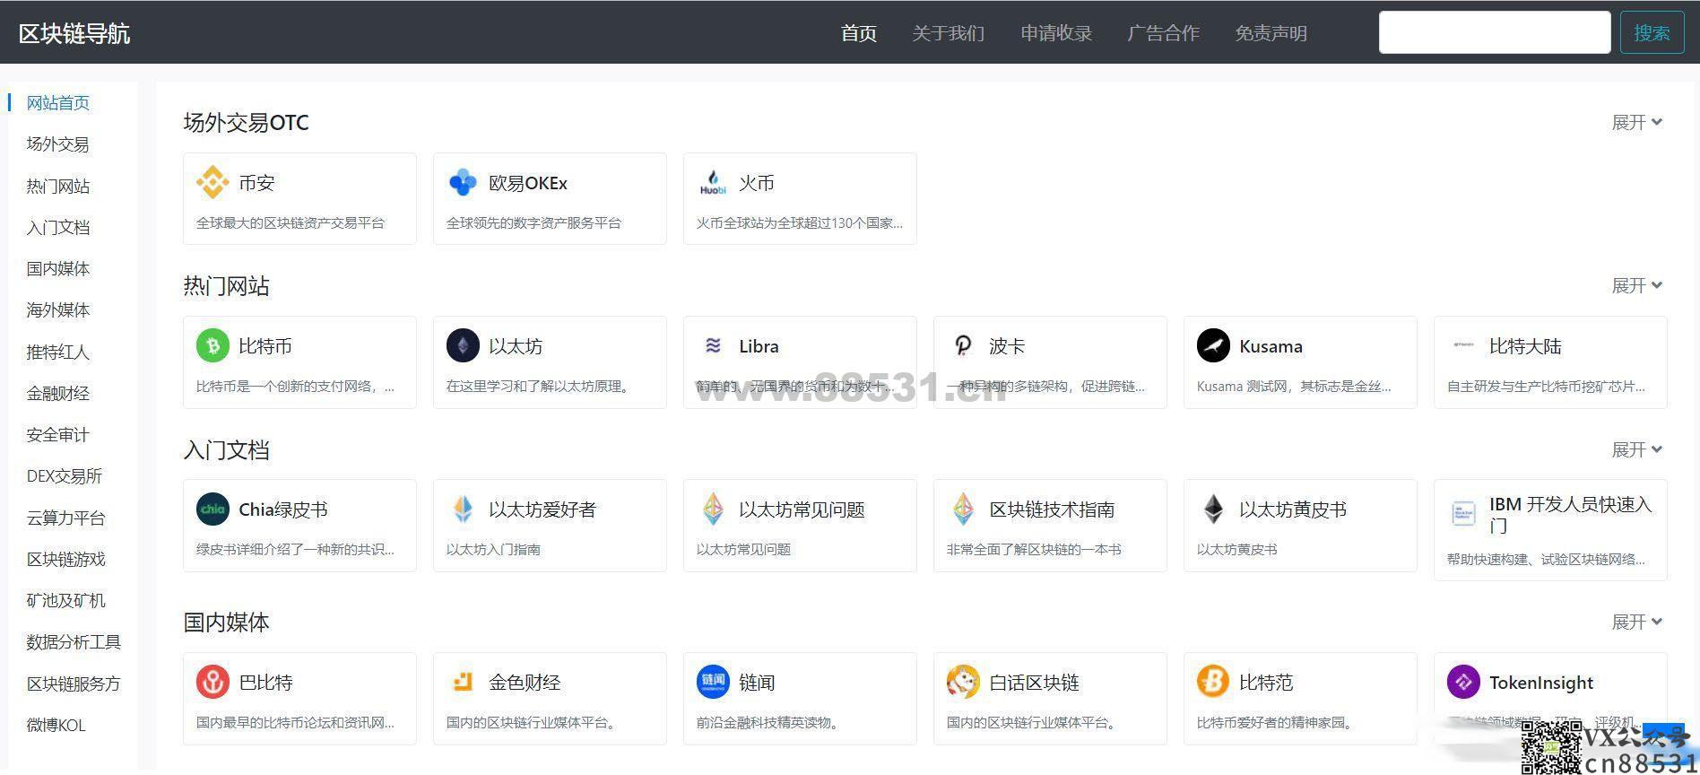
Task: Click the Kusama black bird icon
Action: pyautogui.click(x=1213, y=346)
